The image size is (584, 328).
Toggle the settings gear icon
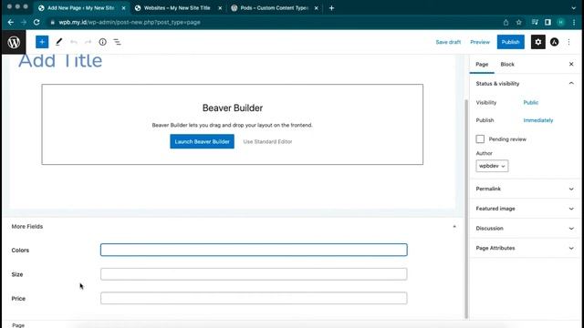(x=537, y=42)
